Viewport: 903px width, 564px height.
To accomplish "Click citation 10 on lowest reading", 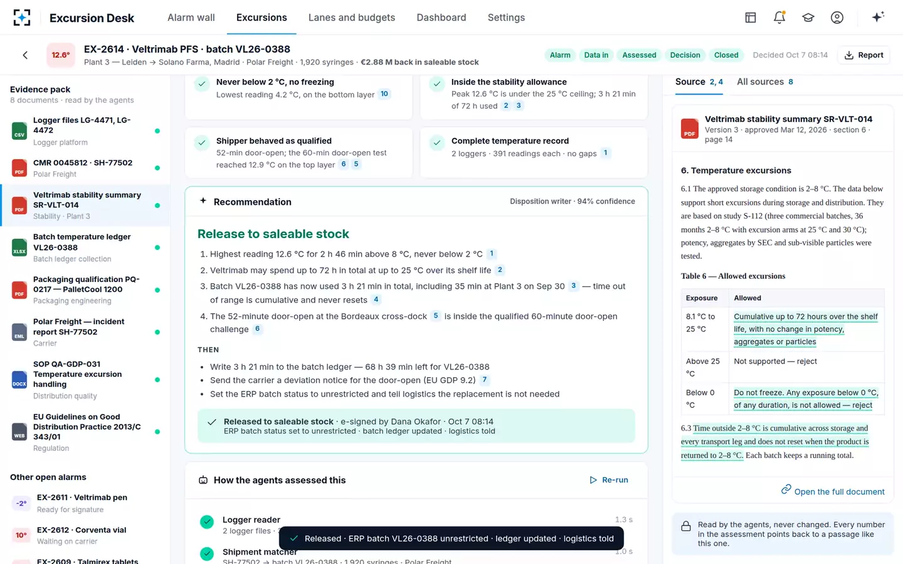I will coord(384,94).
